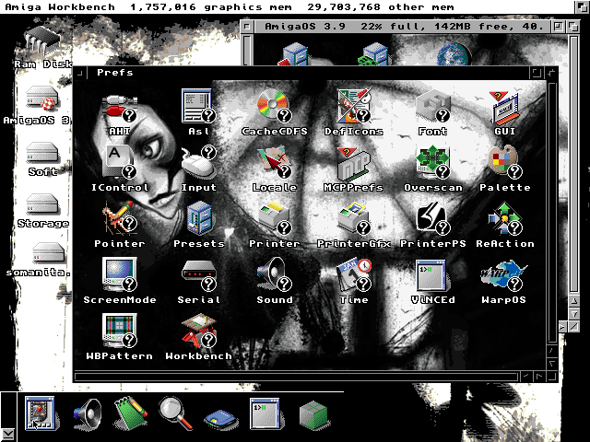Click the AmigaOS 3.9 window scroll-up arrow
590x442 pixels.
(x=573, y=301)
